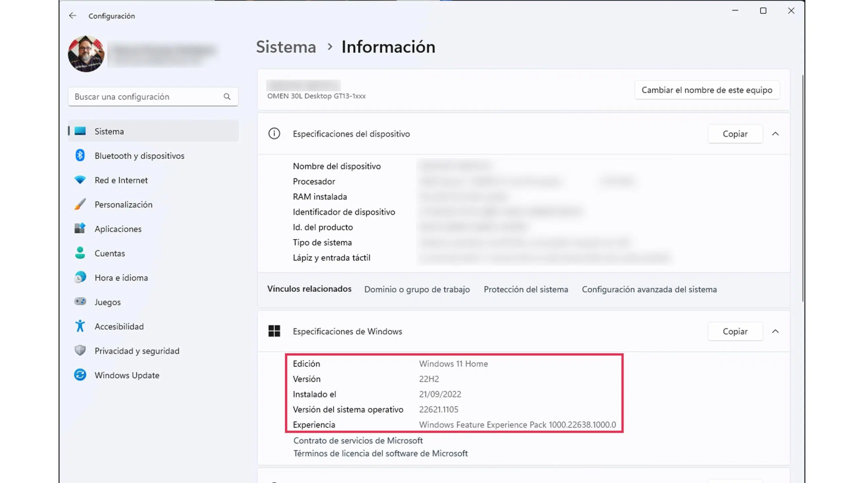The height and width of the screenshot is (483, 859).
Task: Click the Privacidad y seguridad shield icon
Action: (x=80, y=351)
